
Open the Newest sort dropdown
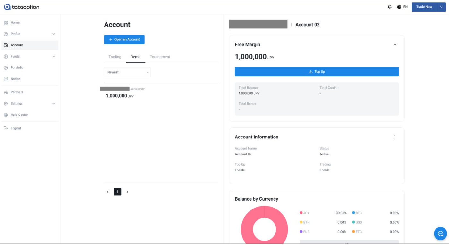[x=127, y=72]
